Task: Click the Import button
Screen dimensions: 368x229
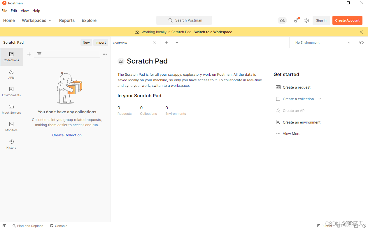Action: [101, 43]
